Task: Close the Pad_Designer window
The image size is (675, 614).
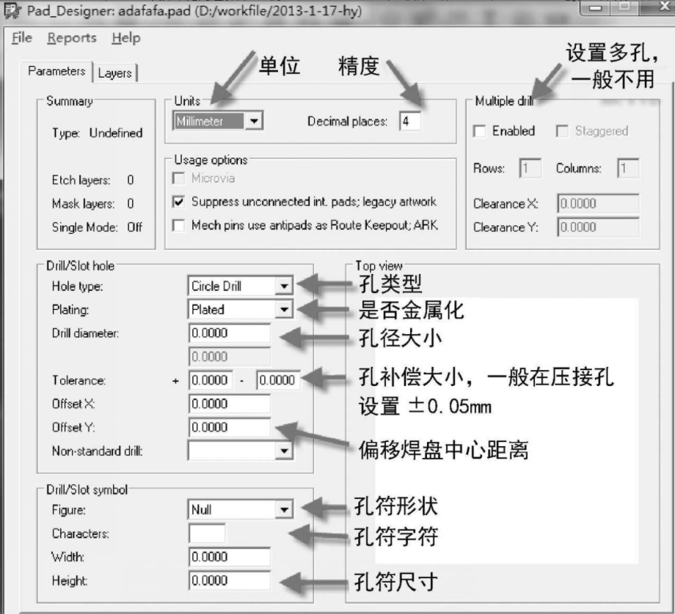Action: pos(663,6)
